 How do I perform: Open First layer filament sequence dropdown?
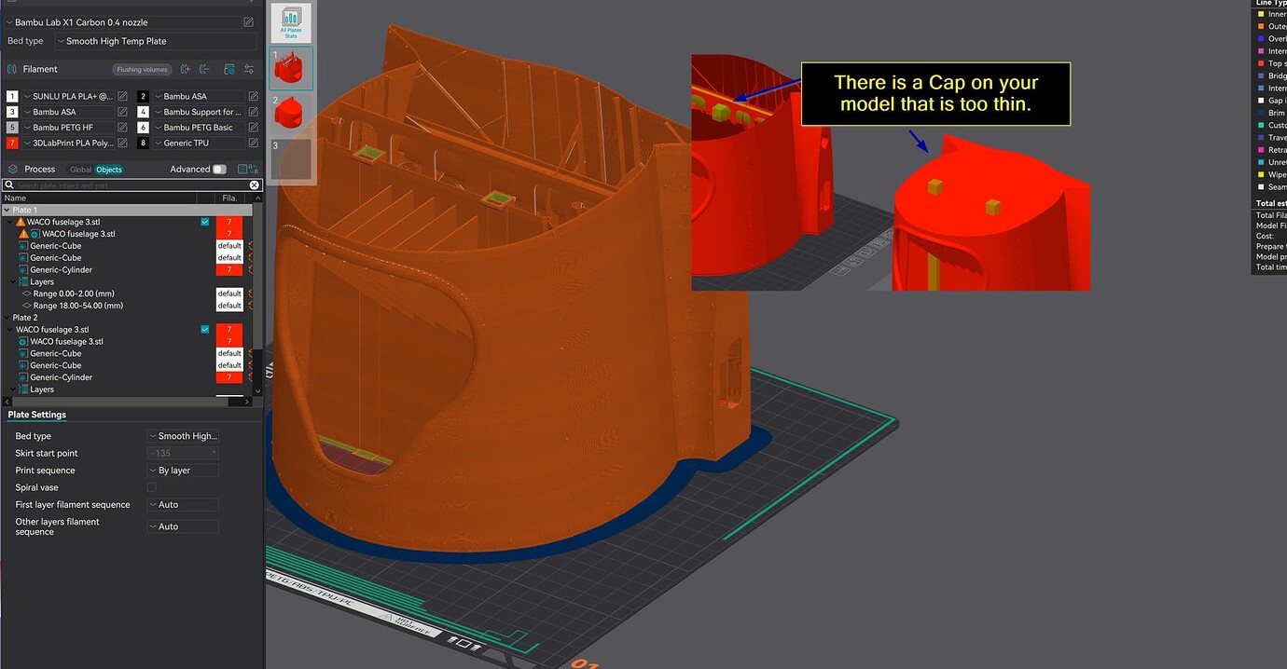[x=183, y=504]
